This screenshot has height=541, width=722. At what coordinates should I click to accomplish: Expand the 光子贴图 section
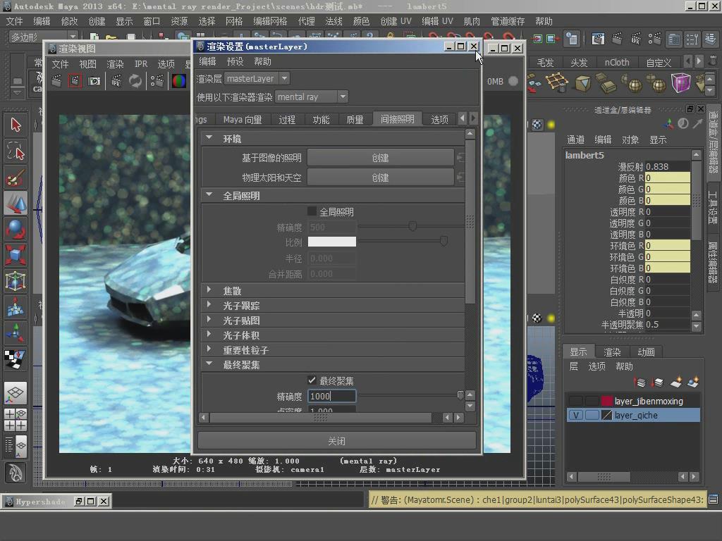pos(209,319)
